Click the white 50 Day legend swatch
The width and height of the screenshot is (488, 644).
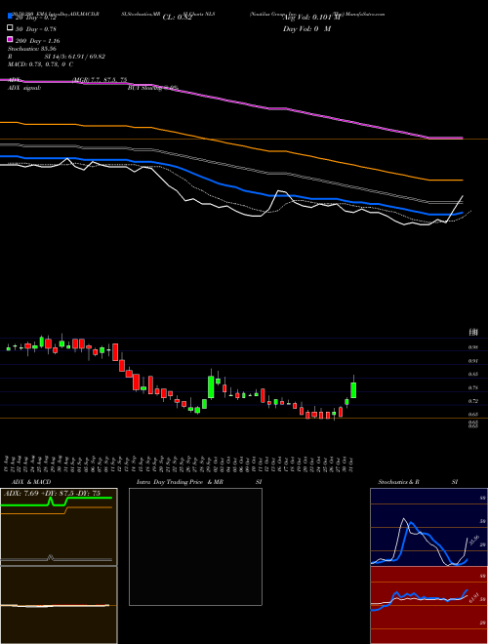[x=10, y=28]
